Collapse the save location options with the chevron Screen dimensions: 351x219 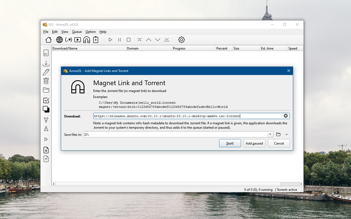point(287,134)
